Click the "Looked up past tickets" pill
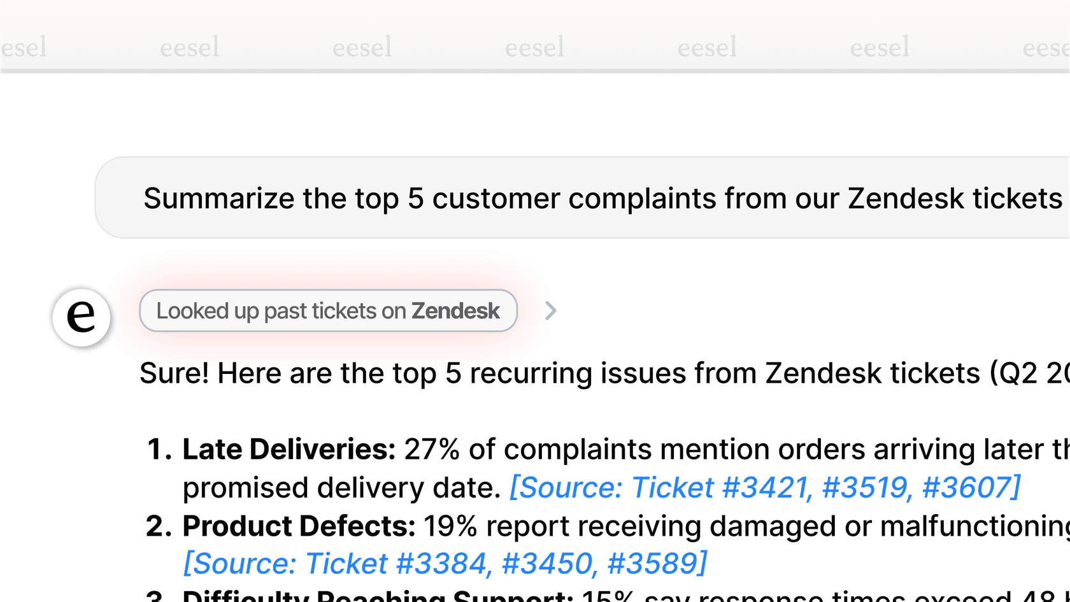1070x602 pixels. tap(280, 311)
